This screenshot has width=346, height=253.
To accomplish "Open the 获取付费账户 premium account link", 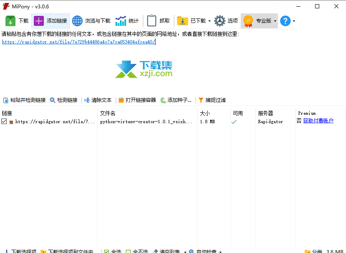I will coord(318,121).
